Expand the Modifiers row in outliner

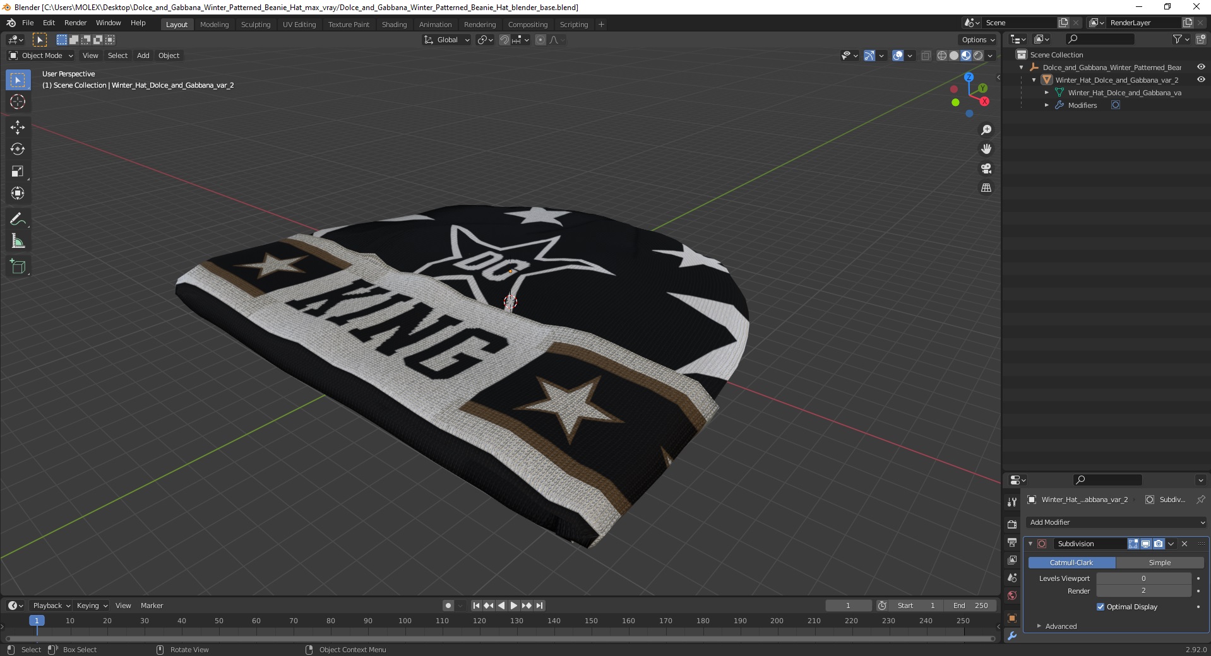(x=1047, y=105)
